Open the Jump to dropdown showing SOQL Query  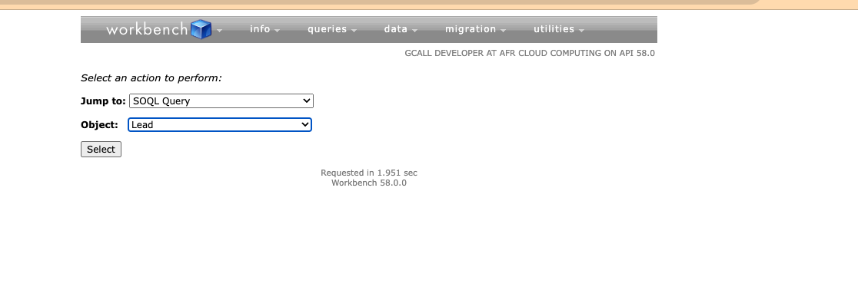click(x=221, y=101)
